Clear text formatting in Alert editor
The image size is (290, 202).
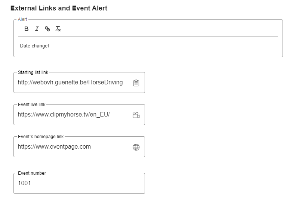(58, 29)
